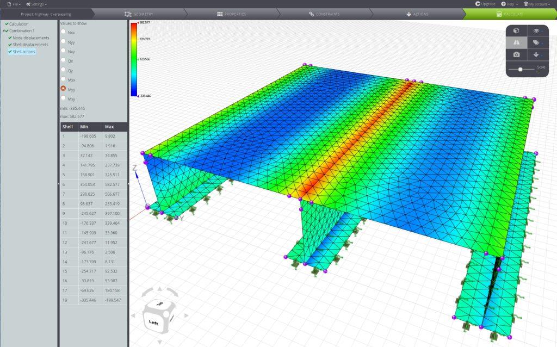Open the Settings dropdown
Screen dimensions: 557x347
tap(36, 4)
